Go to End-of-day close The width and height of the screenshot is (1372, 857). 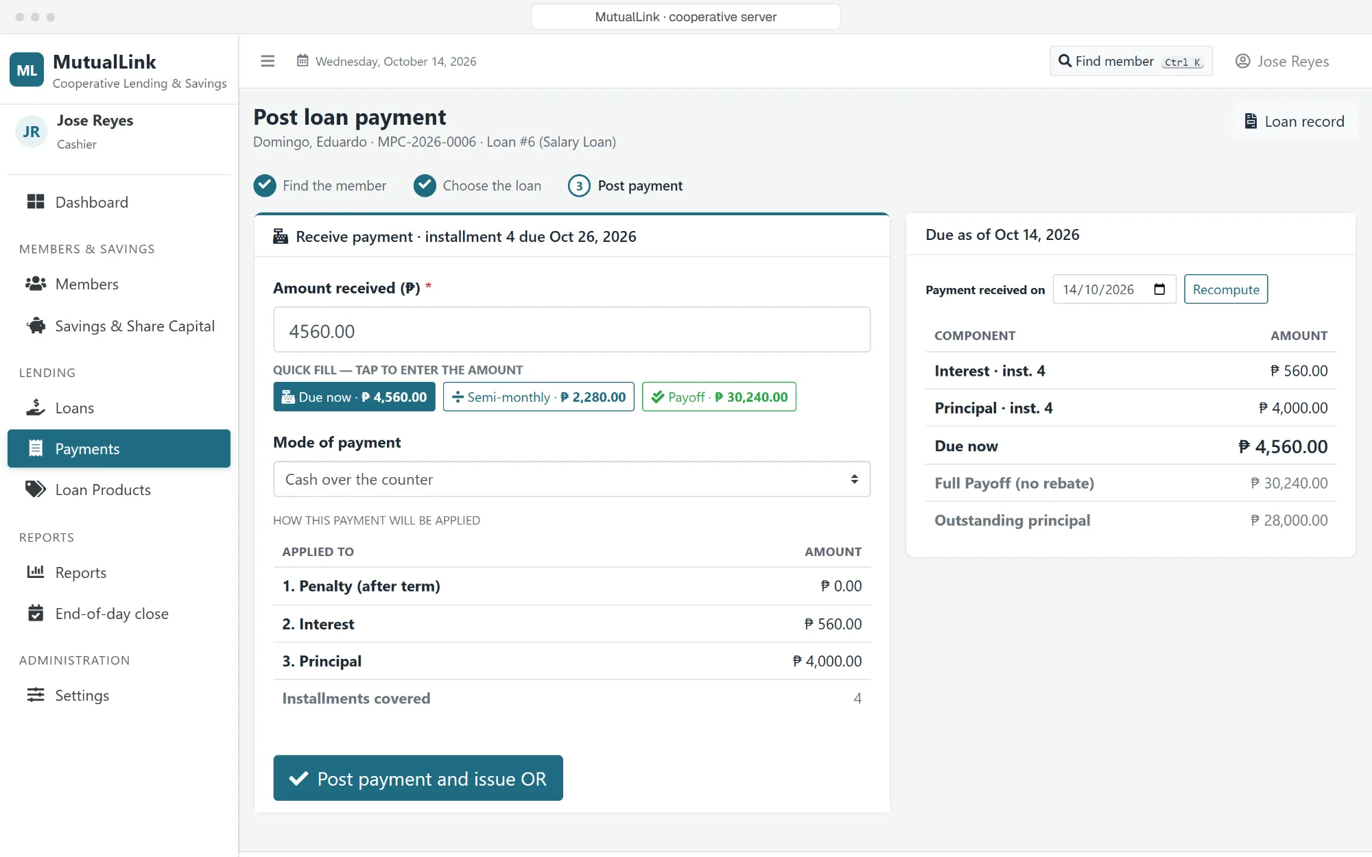tap(119, 614)
